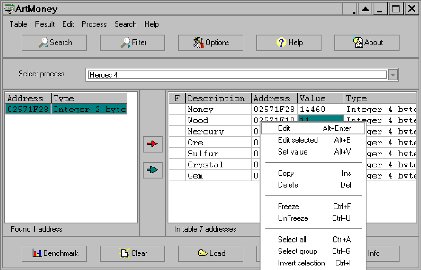
Task: Click the Benchmark button
Action: point(54,254)
